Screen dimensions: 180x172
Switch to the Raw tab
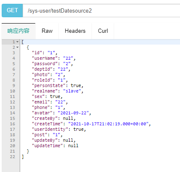(47, 31)
